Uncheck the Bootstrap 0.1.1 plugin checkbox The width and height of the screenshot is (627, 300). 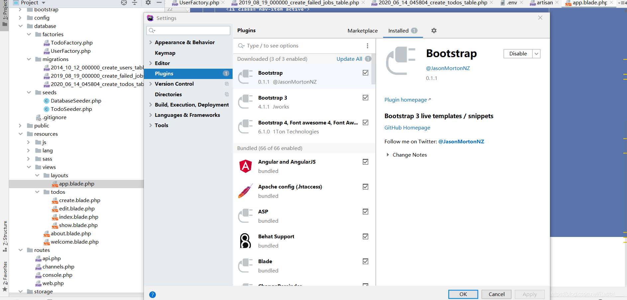pos(366,73)
